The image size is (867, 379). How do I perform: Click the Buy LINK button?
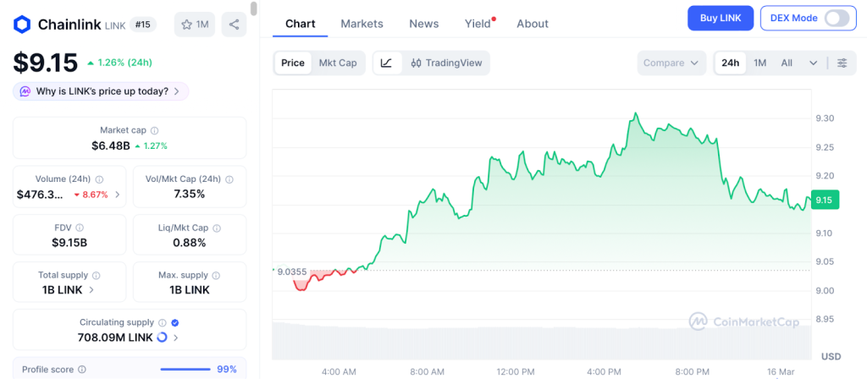720,18
